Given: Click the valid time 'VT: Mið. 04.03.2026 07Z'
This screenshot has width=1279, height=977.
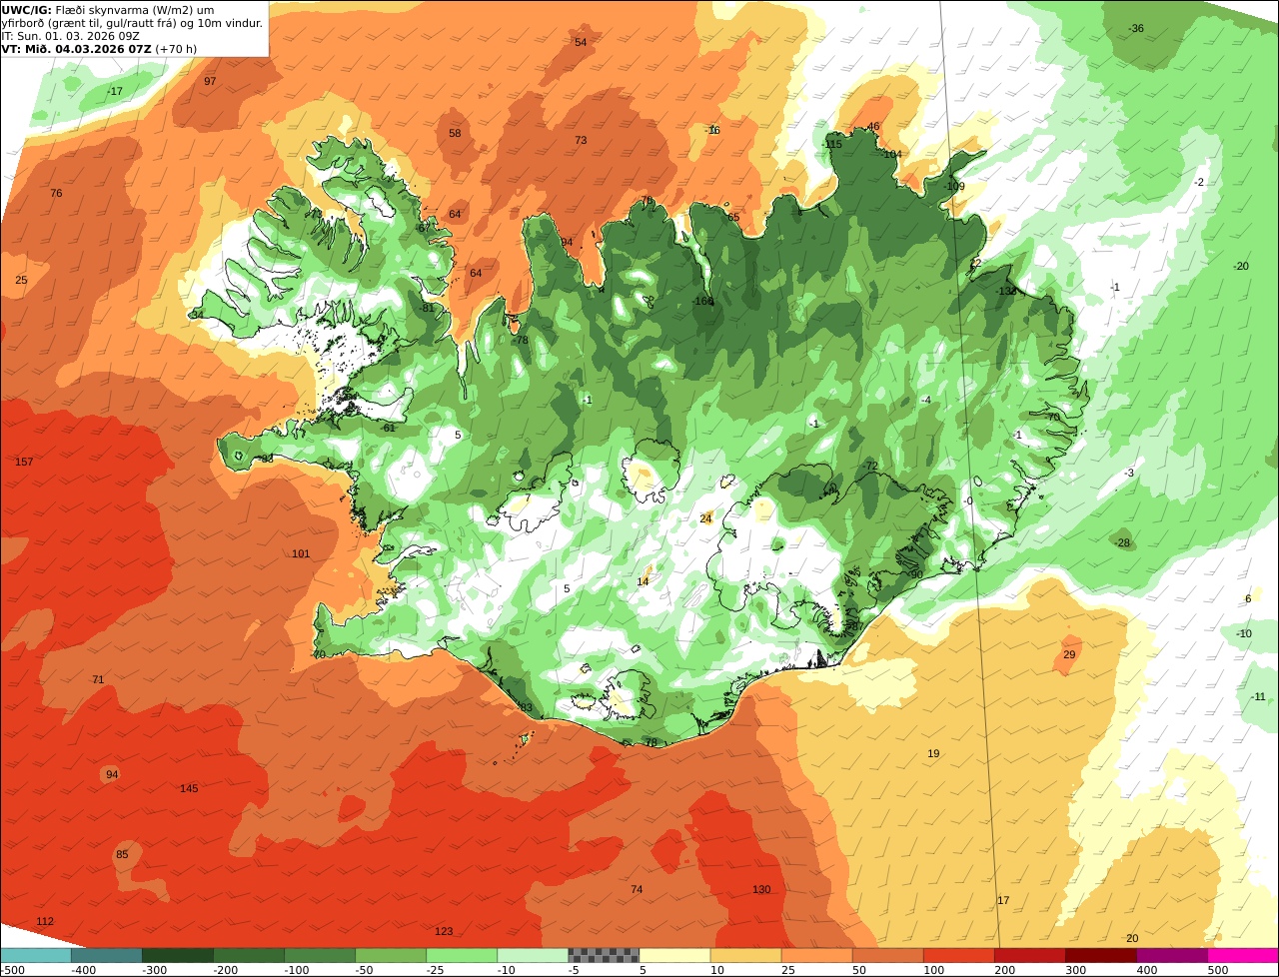Looking at the screenshot, I should 76,49.
